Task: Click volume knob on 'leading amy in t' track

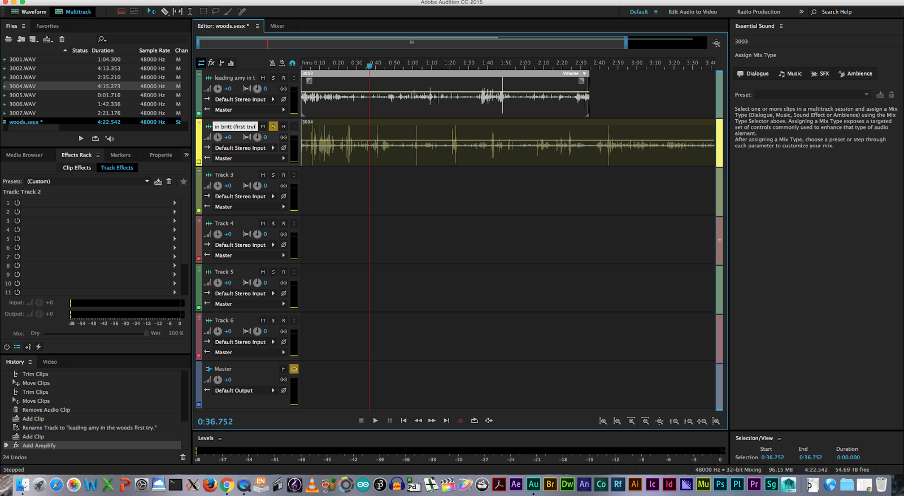Action: coord(218,89)
